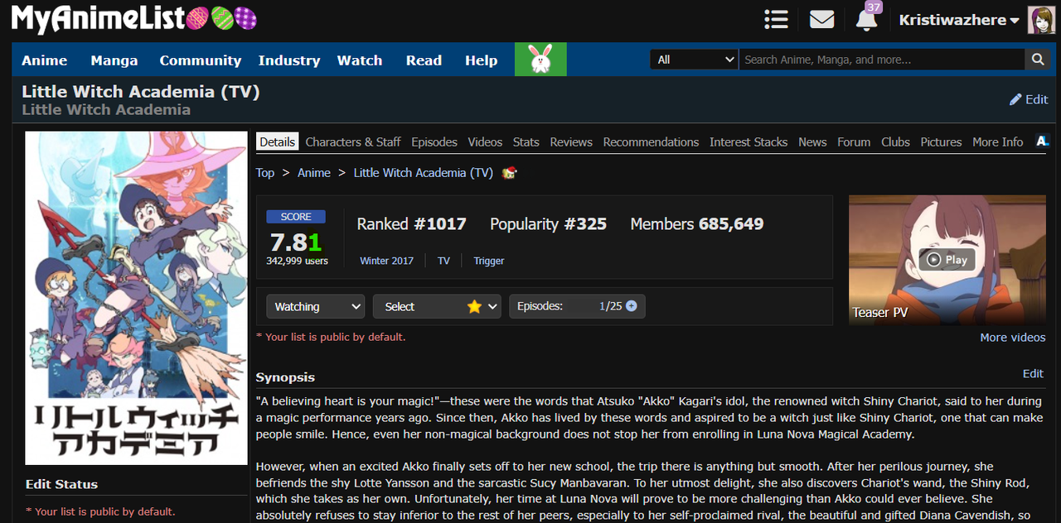The height and width of the screenshot is (523, 1061).
Task: Switch to the Pictures tab
Action: pos(941,142)
